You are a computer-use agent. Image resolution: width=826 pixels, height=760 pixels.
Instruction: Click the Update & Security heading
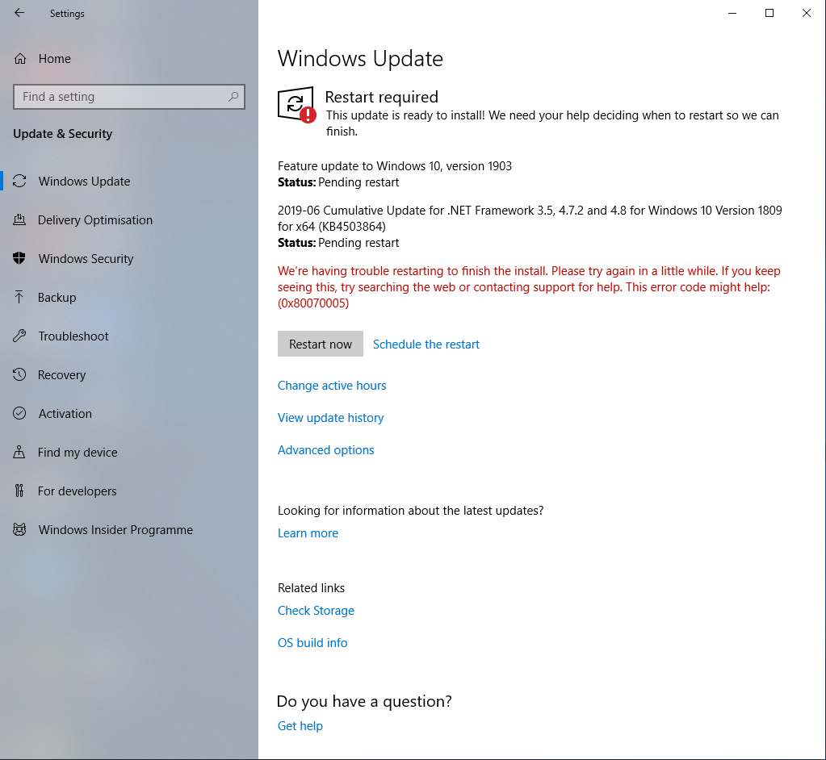[63, 134]
